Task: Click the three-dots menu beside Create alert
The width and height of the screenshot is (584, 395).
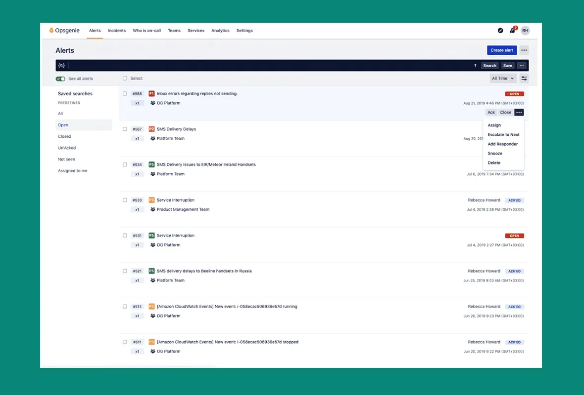Action: [524, 50]
